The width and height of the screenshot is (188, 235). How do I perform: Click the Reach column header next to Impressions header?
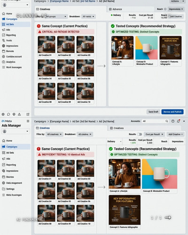pyautogui.click(x=164, y=141)
